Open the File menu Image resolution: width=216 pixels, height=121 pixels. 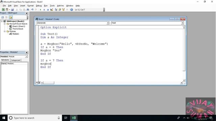[4, 6]
